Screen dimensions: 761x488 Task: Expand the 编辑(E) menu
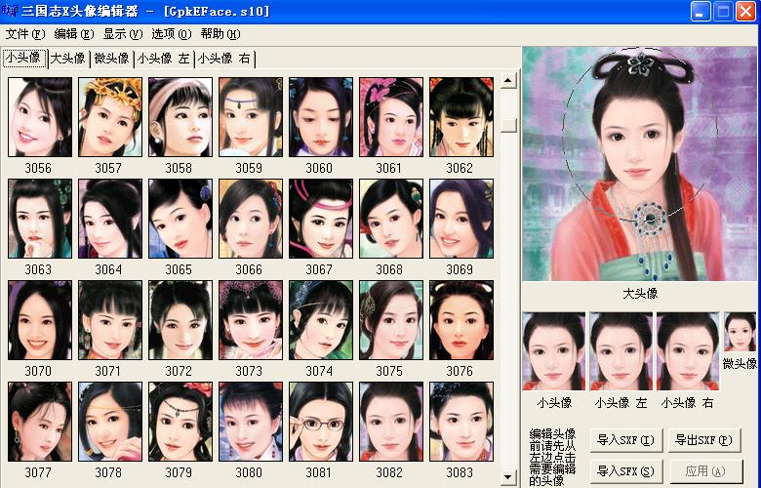click(x=74, y=33)
